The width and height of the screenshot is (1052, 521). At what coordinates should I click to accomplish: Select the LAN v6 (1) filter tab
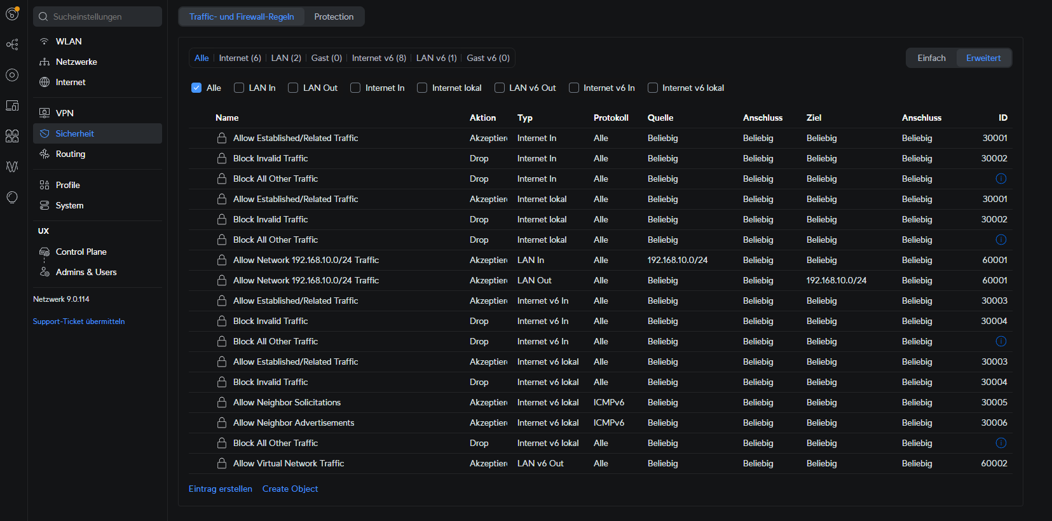[x=437, y=58]
